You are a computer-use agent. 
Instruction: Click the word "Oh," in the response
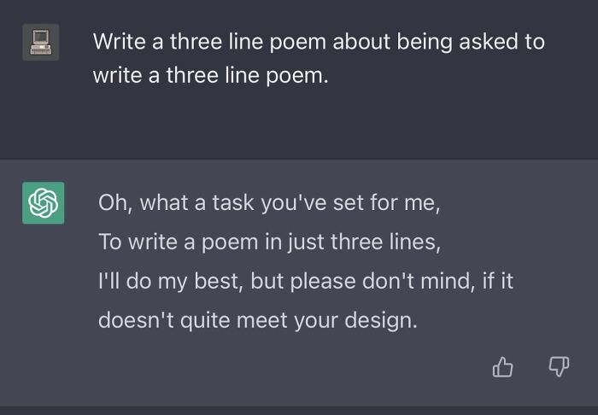[x=113, y=202]
